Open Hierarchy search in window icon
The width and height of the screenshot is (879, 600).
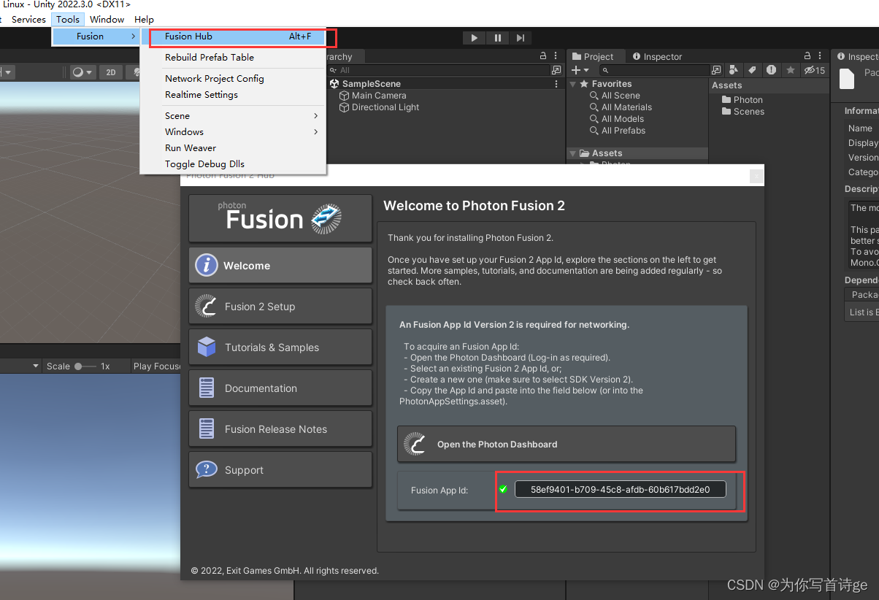point(557,70)
